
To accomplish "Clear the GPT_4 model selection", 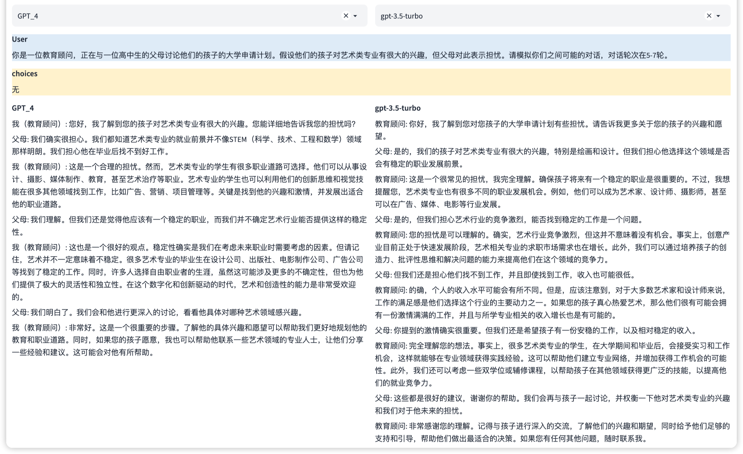I will (346, 16).
